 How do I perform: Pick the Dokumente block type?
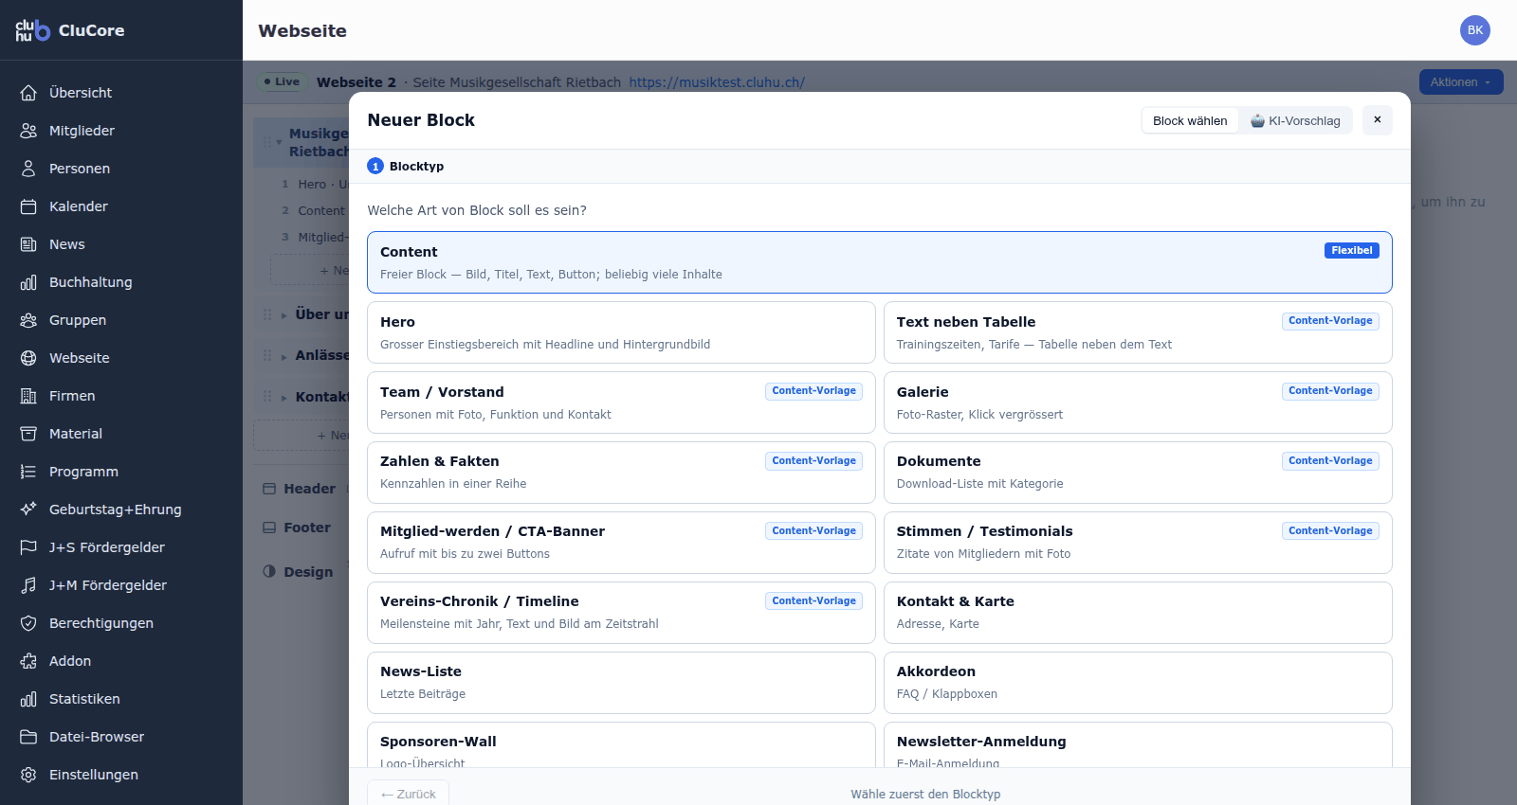1138,473
